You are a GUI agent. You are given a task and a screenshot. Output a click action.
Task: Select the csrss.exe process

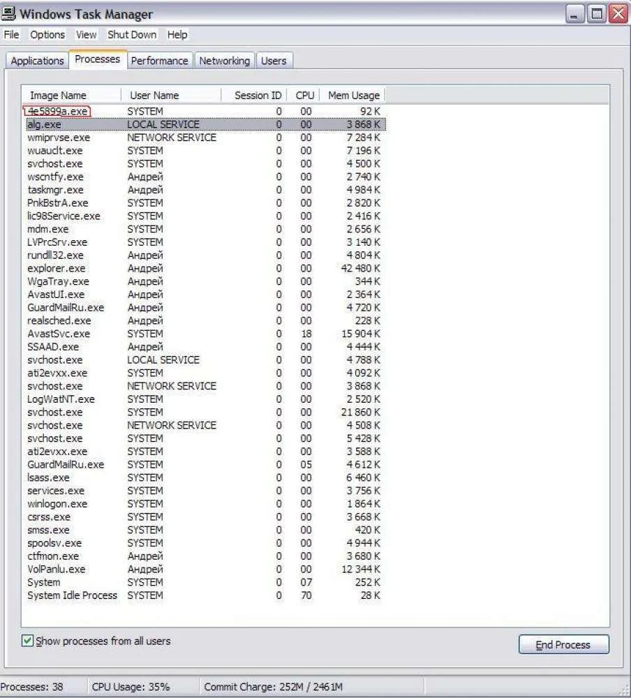coord(205,517)
